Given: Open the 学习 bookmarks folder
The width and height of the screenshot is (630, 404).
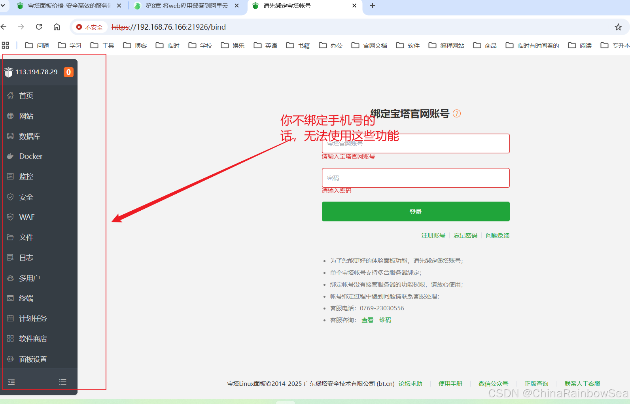Looking at the screenshot, I should tap(70, 45).
